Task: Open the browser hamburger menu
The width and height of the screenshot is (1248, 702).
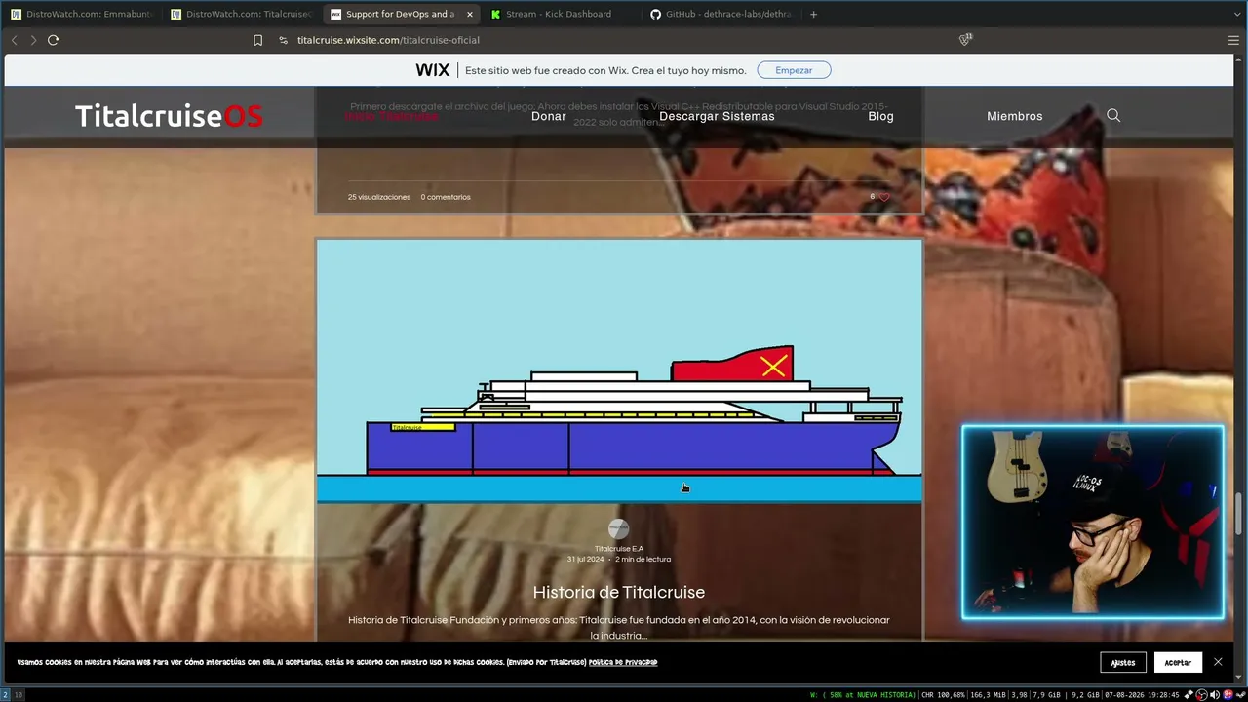Action: click(1233, 40)
